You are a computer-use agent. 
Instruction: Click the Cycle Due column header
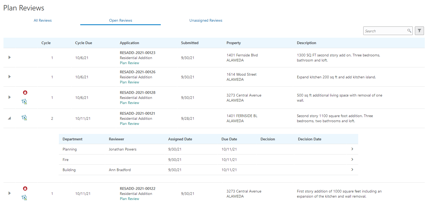coord(83,43)
